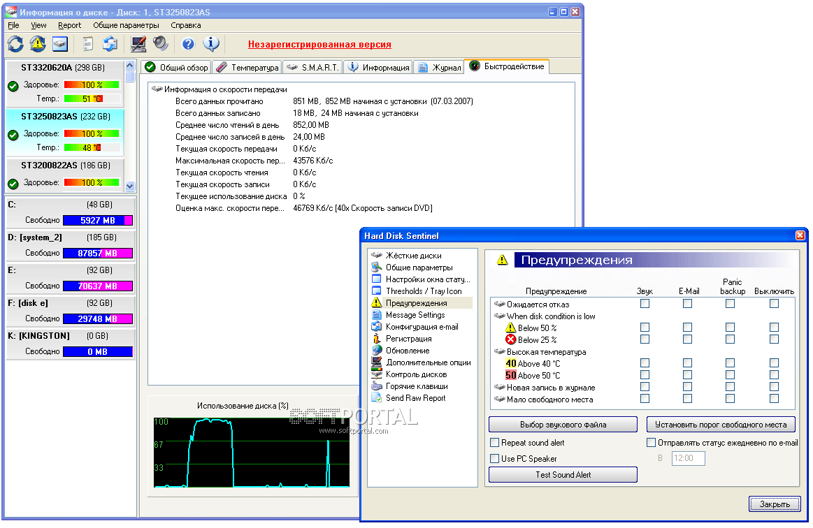Click Выбор звукового файла button
Screen dimensions: 813x528
563,425
